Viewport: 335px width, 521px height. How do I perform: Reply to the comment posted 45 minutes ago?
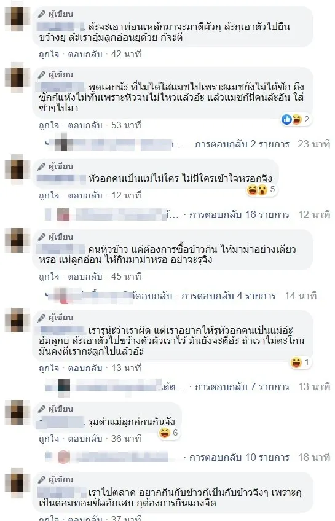click(85, 276)
